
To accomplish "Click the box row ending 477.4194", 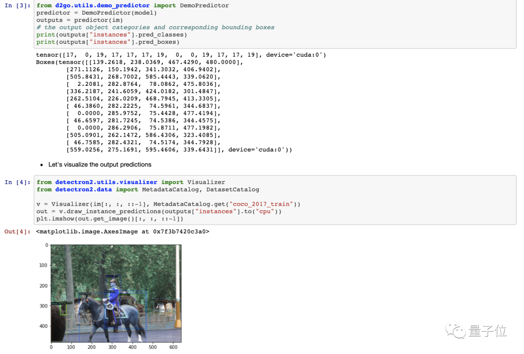I will coord(143,114).
